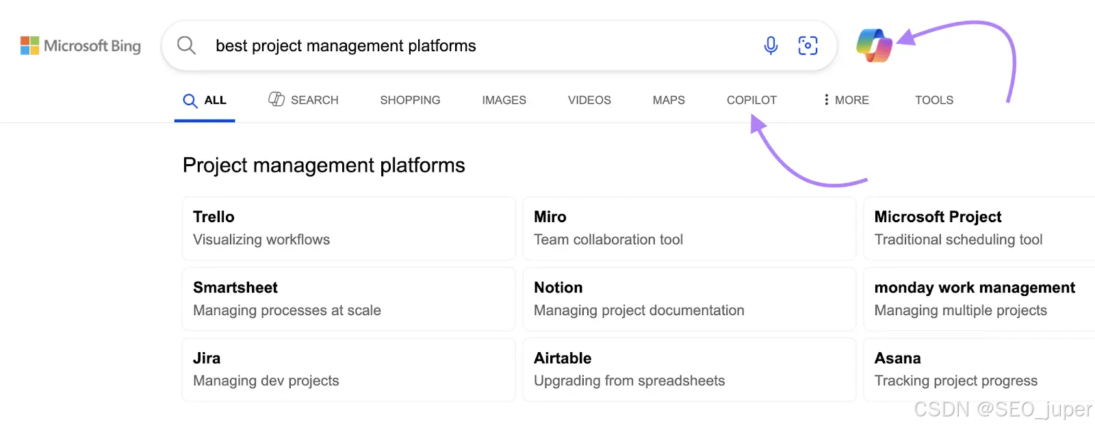
Task: Click the three-dot More icon
Action: (827, 100)
